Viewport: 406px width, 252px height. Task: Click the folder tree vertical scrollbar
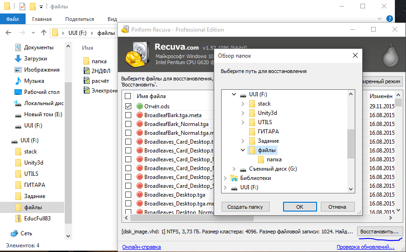pos(351,143)
